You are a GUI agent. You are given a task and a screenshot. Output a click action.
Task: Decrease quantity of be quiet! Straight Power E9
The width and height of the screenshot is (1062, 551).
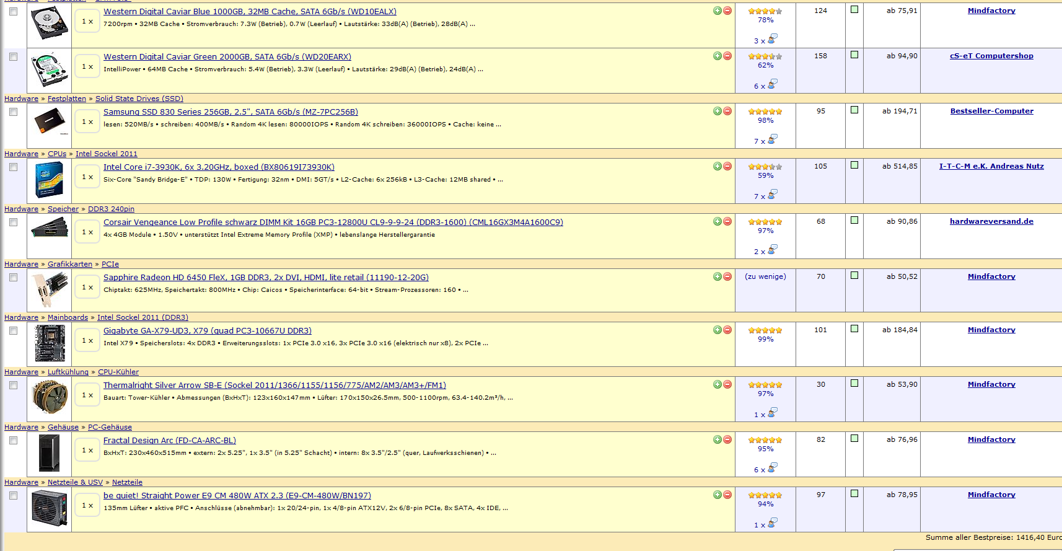pyautogui.click(x=727, y=495)
